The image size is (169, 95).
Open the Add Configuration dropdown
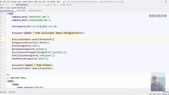22,5
